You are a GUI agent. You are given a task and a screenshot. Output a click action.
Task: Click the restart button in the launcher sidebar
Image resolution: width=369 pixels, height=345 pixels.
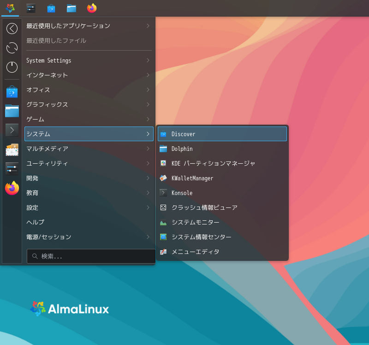click(x=12, y=48)
